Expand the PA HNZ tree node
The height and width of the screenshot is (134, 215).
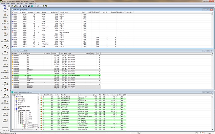pyautogui.click(x=15, y=97)
